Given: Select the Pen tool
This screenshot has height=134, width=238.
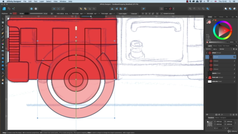Looking at the screenshot, I should [x=3, y=33].
